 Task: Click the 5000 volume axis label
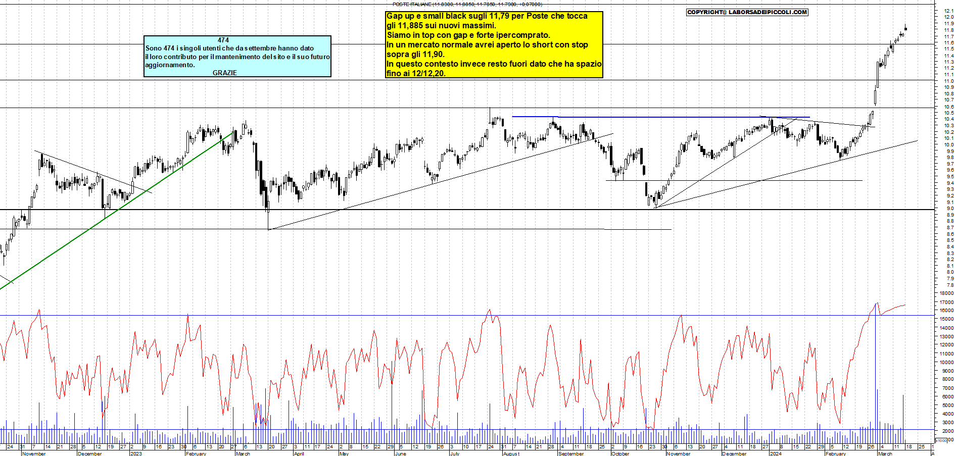click(947, 405)
